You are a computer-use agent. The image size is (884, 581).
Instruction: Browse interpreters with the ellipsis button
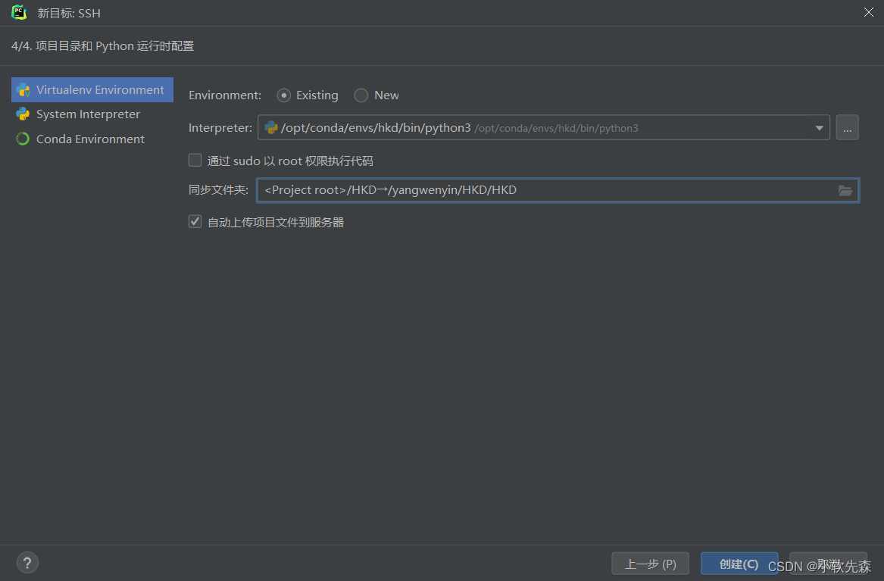pos(847,128)
